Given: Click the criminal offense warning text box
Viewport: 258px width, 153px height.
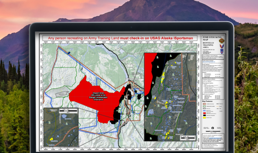Looking at the screenshot, I should coord(213,145).
